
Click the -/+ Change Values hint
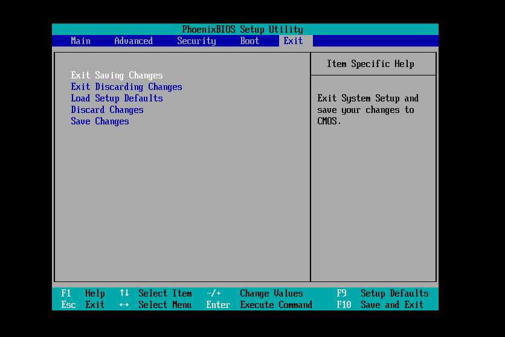(254, 294)
